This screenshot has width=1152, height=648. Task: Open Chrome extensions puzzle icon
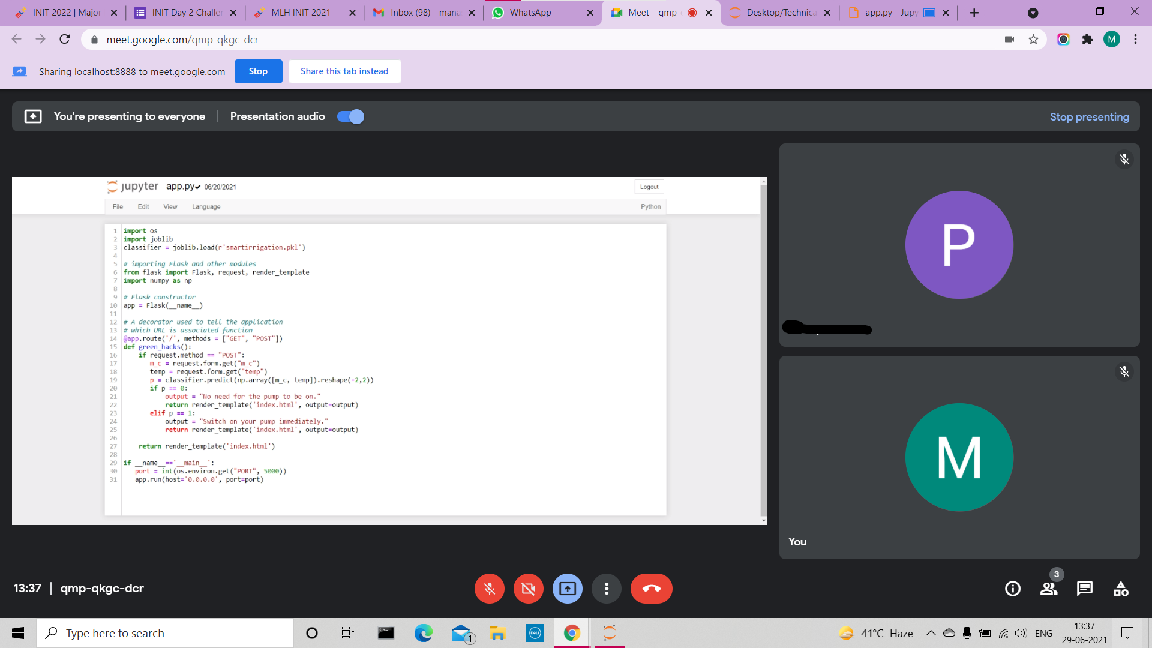point(1087,40)
